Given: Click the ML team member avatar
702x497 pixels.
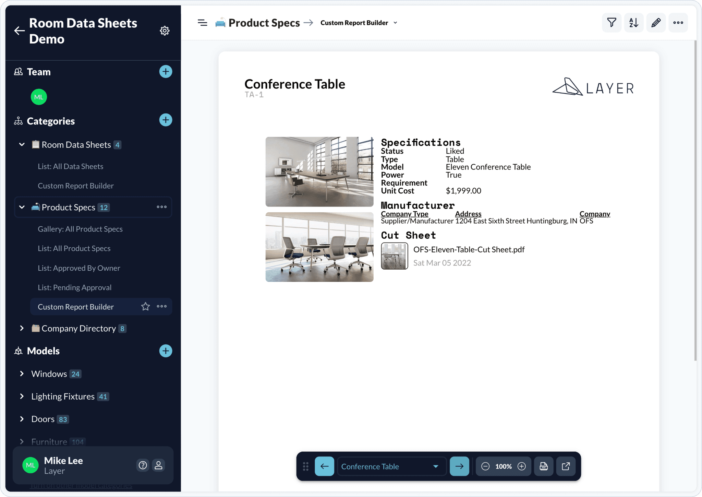Looking at the screenshot, I should coord(39,97).
